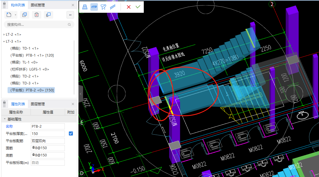Click the 名称 property label
319x177 pixels.
[9, 127]
